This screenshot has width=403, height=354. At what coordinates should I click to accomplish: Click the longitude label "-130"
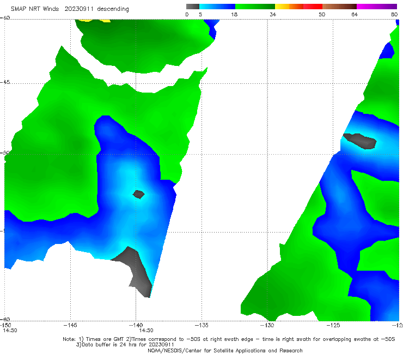pos(267,325)
